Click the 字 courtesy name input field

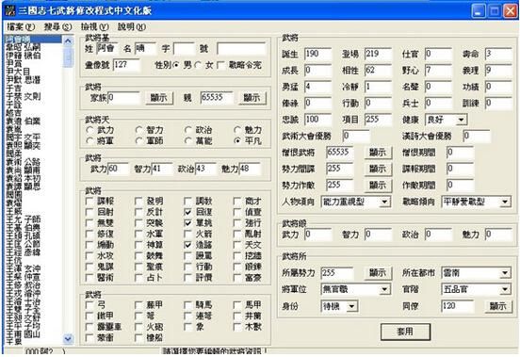pos(184,49)
